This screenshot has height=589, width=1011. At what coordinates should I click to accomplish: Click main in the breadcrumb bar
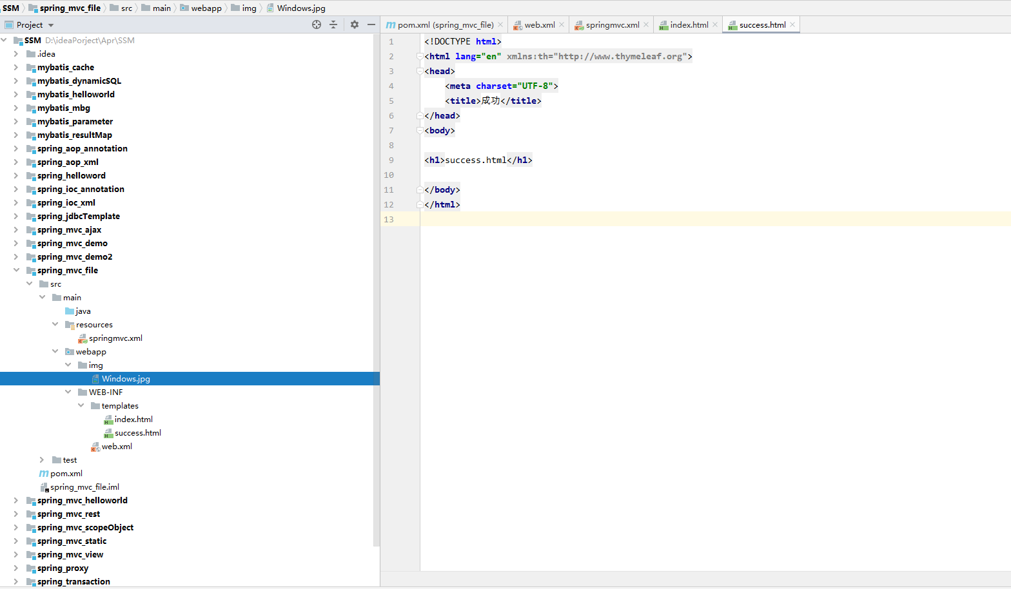[156, 8]
